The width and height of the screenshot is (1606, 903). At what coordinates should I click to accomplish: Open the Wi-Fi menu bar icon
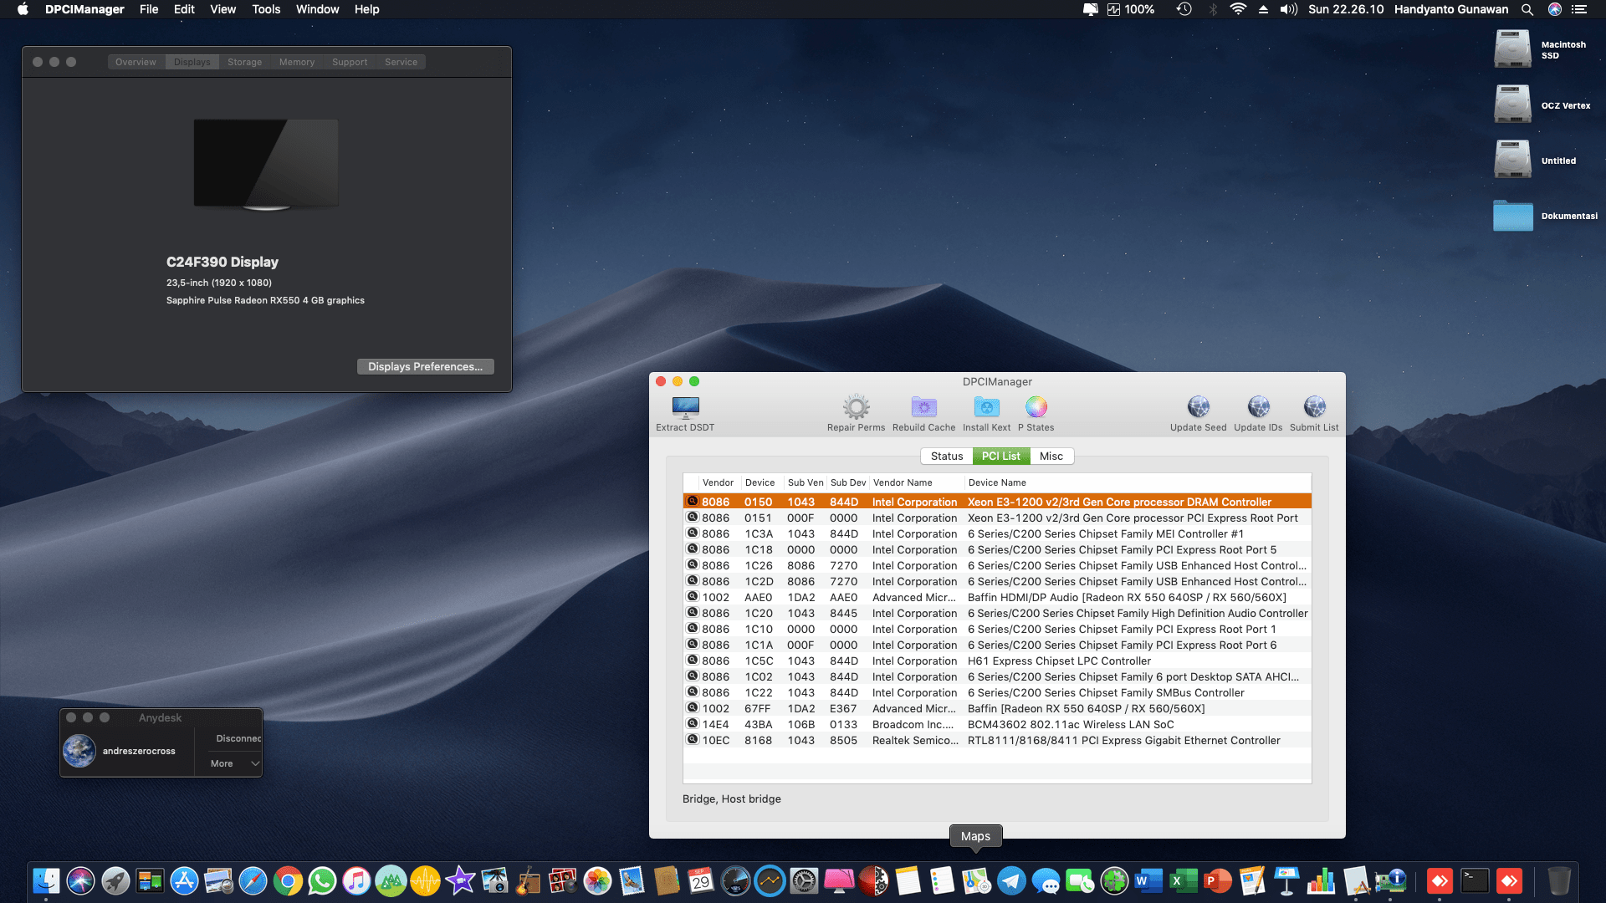(1237, 9)
